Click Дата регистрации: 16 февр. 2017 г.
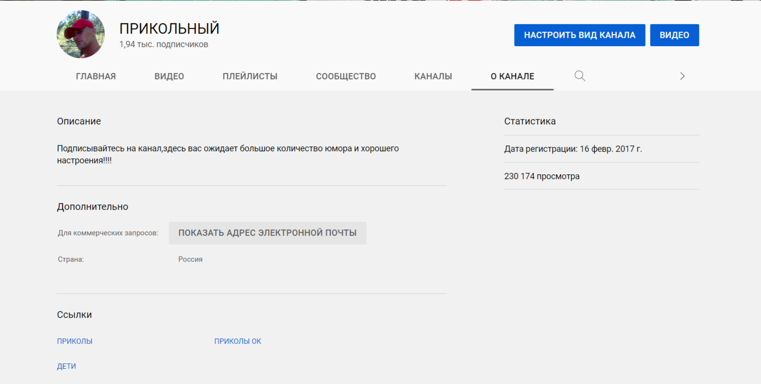Screen dimensions: 761x384 pos(573,149)
